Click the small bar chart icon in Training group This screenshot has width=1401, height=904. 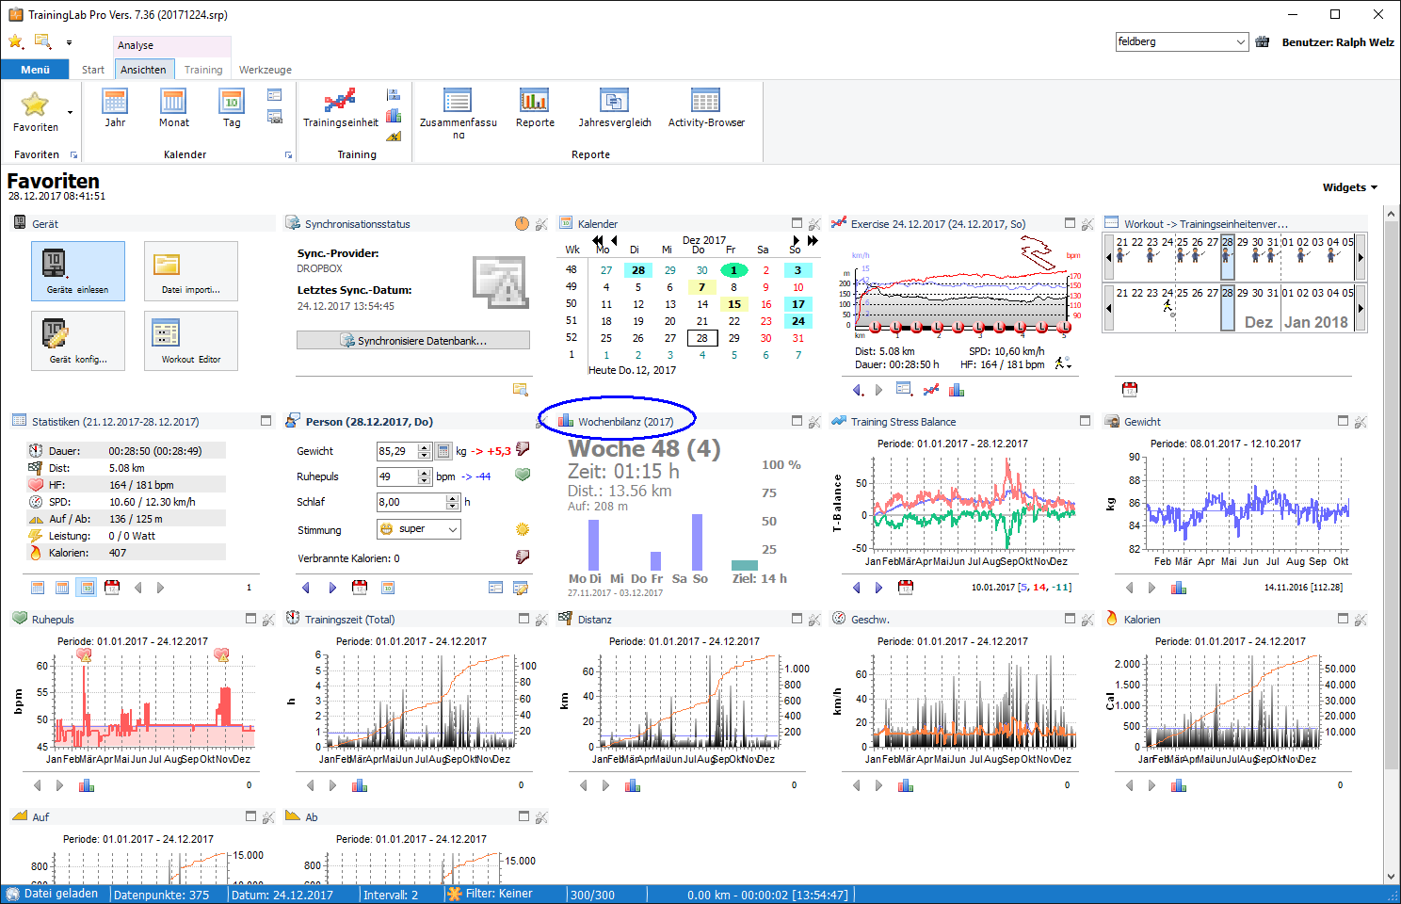(394, 115)
